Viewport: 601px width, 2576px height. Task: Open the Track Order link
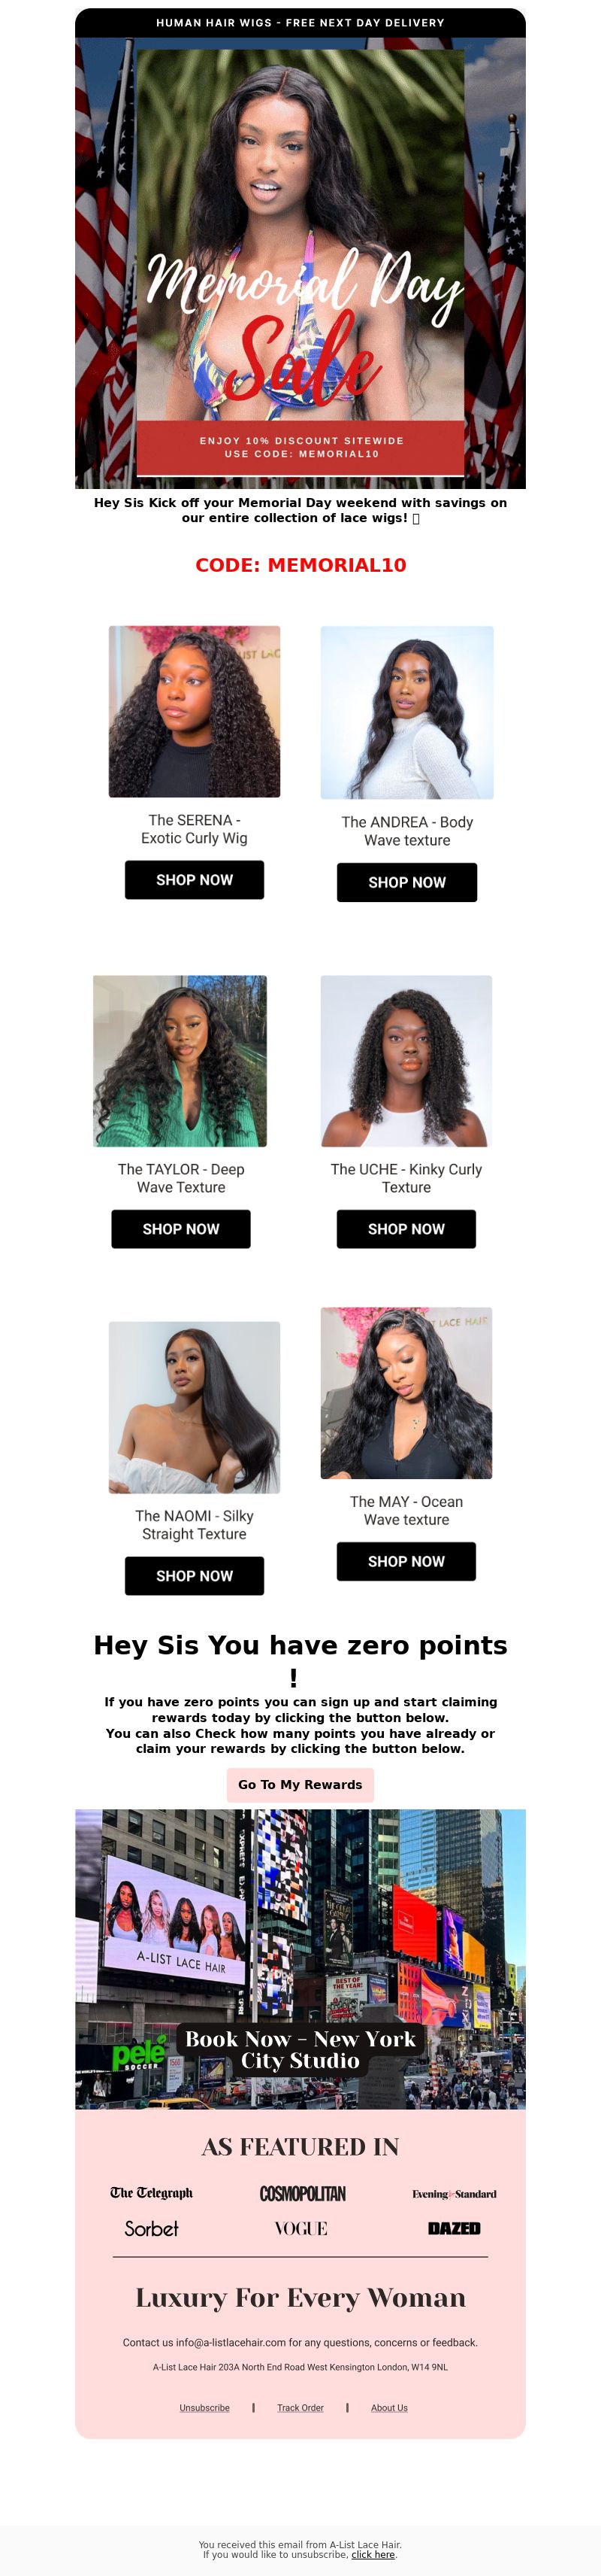click(x=300, y=2408)
